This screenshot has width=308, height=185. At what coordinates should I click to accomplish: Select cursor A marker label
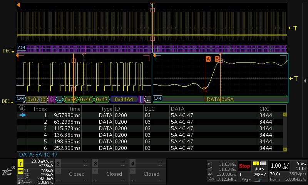click(x=208, y=59)
